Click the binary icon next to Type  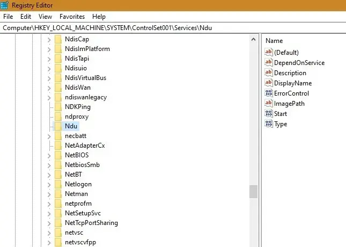click(x=269, y=124)
